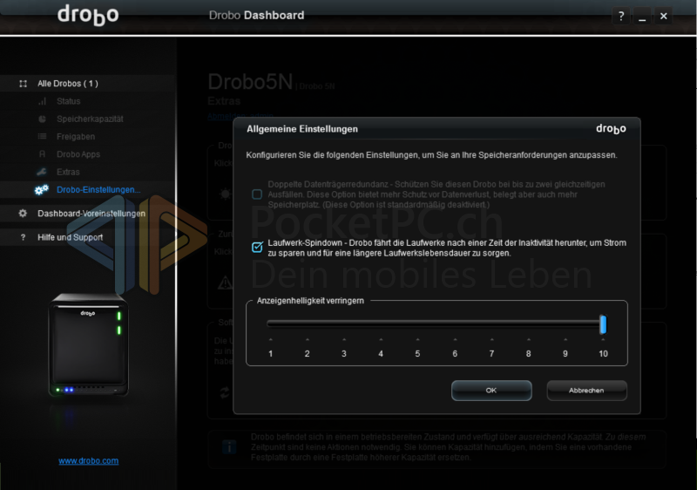Close the Drobo Dashboard window
Screen dimensions: 697x490
(663, 16)
